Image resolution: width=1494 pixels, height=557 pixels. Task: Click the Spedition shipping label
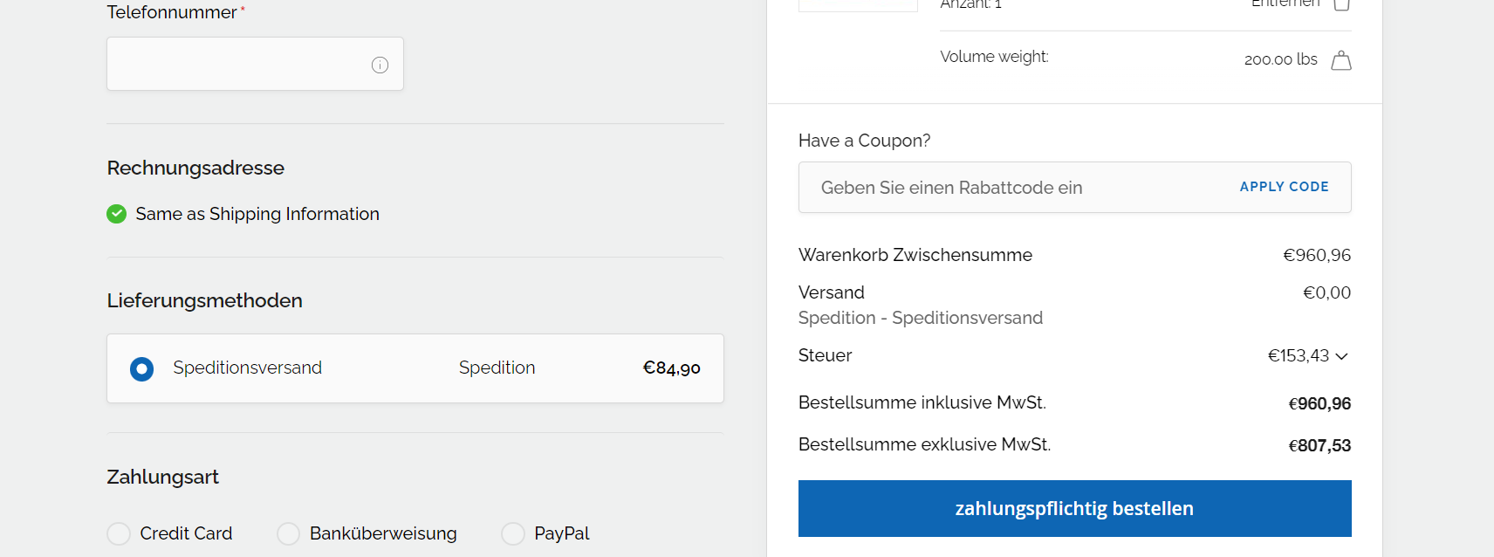click(497, 368)
